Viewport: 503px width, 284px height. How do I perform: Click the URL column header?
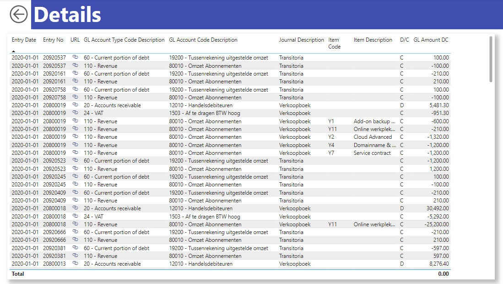tap(75, 40)
